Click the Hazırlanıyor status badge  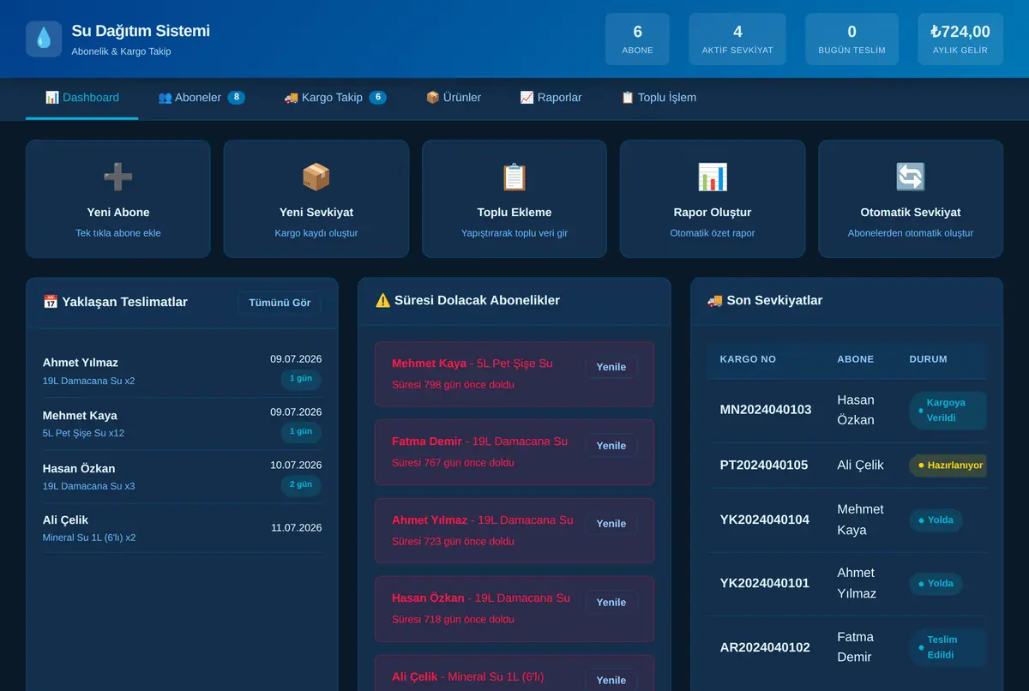947,466
